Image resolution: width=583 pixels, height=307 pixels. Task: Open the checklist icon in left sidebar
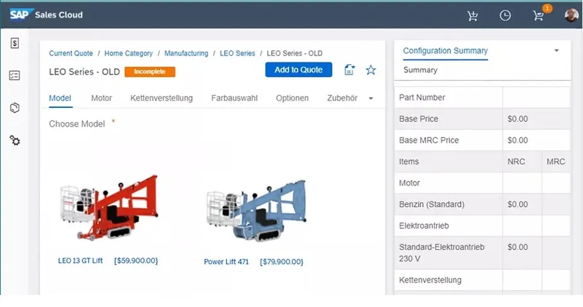click(x=15, y=76)
